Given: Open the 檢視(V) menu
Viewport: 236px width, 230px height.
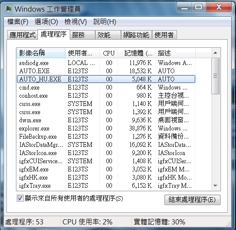Looking at the screenshot, I should [x=75, y=22].
